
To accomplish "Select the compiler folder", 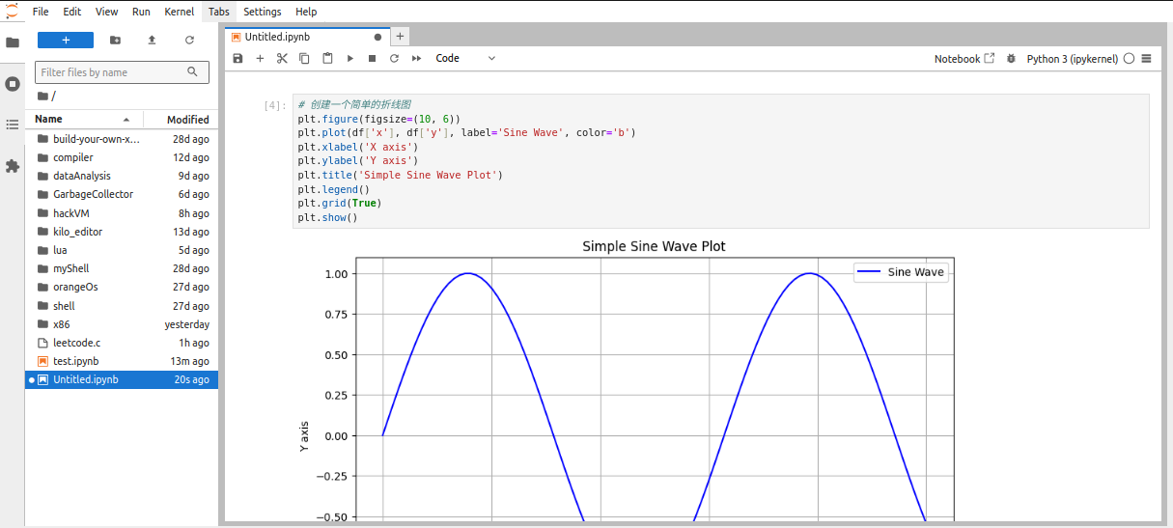I will [122, 157].
